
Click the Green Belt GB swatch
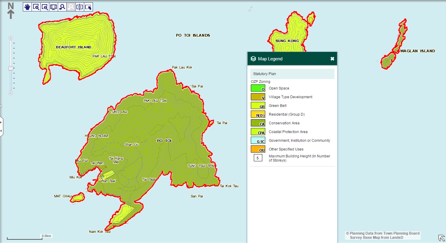tap(258, 106)
